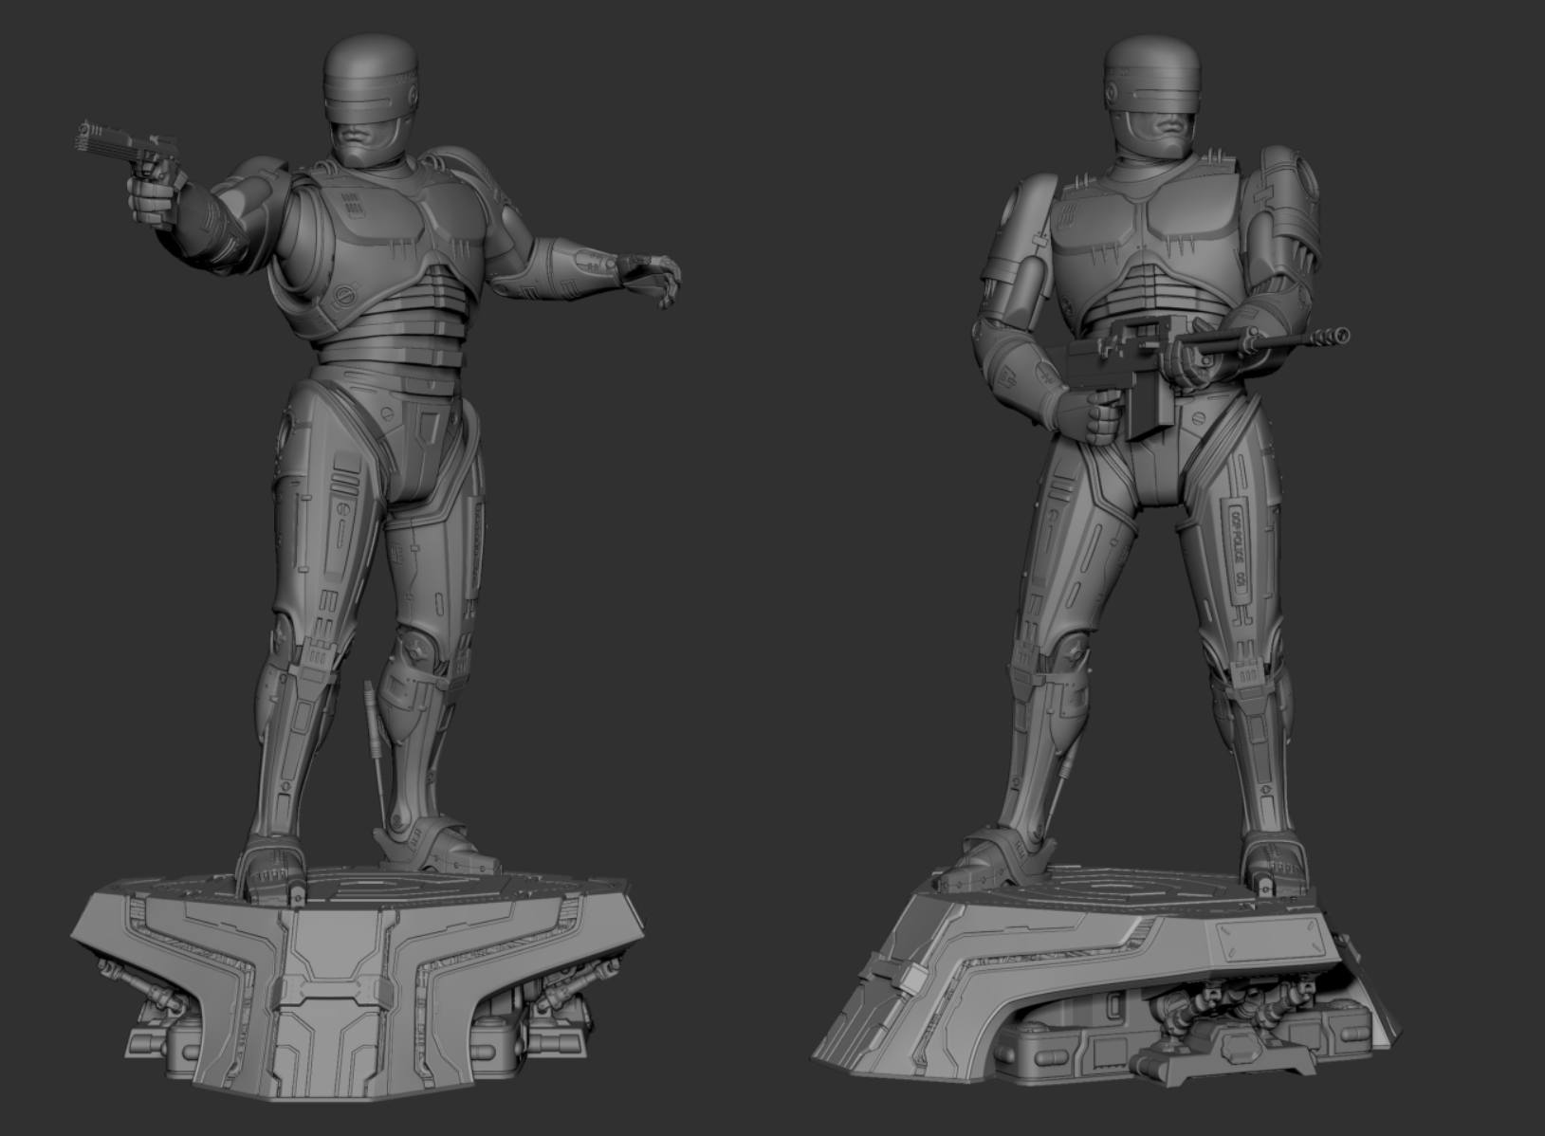Click the empty open hand of the aiming figure
This screenshot has height=1136, width=1545.
tap(650, 279)
